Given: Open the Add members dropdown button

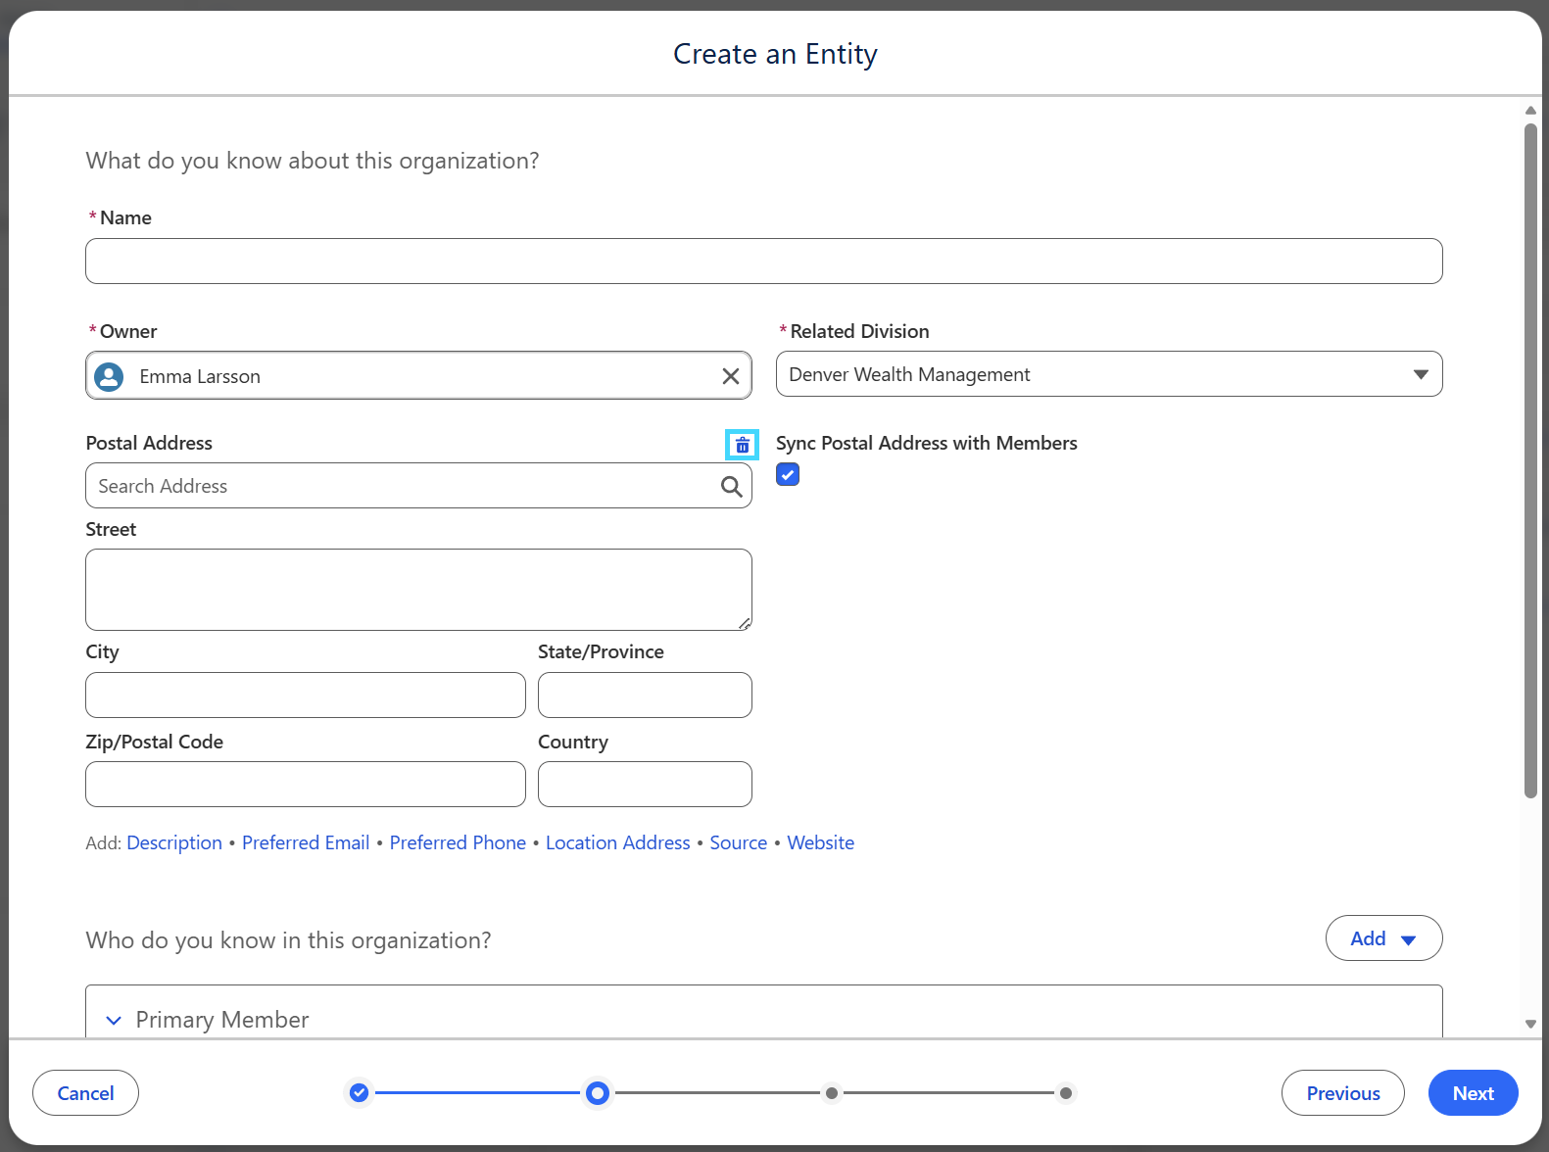Looking at the screenshot, I should tap(1383, 938).
